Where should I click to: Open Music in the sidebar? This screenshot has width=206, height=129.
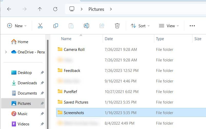pos(23,114)
